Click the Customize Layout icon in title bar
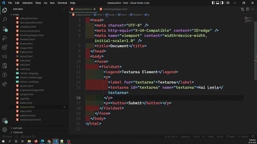The width and height of the screenshot is (257, 144). (228, 3)
